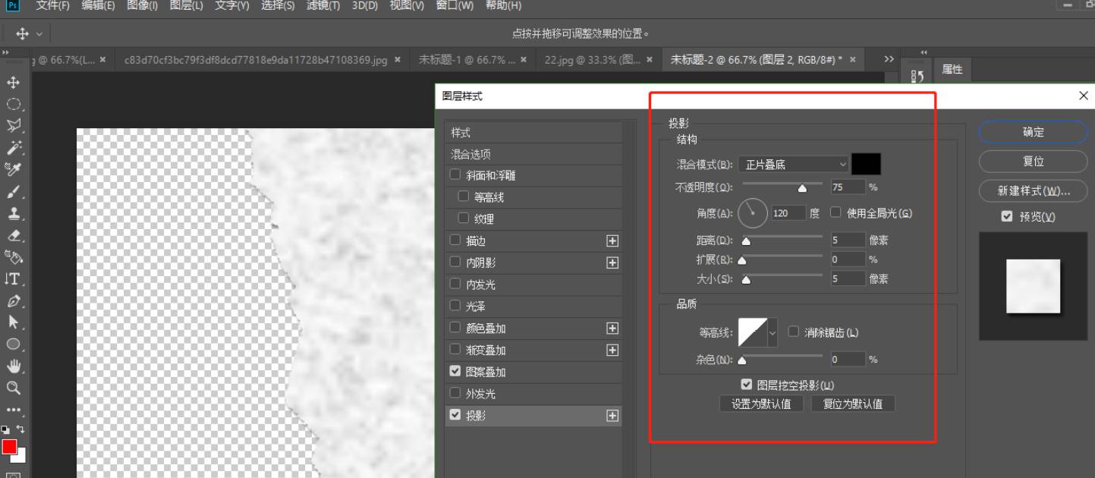Viewport: 1095px width, 478px height.
Task: Click the 角度 input field showing 120
Action: (788, 213)
